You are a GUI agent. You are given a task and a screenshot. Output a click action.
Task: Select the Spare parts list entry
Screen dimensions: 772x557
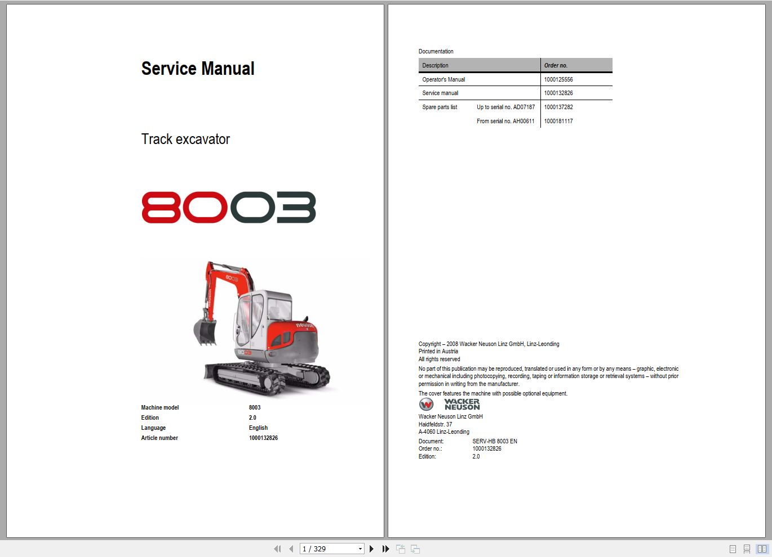440,107
